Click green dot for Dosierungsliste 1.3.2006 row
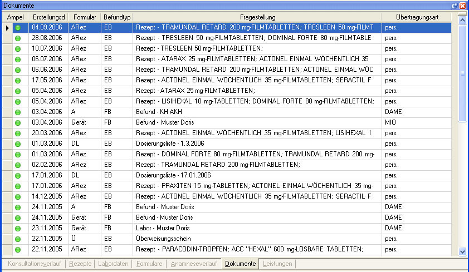Image resolution: width=469 pixels, height=272 pixels. click(17, 144)
